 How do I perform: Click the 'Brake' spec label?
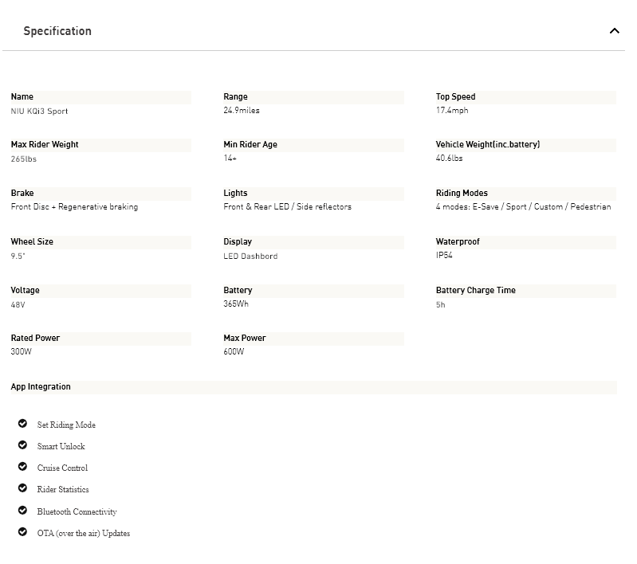coord(22,194)
